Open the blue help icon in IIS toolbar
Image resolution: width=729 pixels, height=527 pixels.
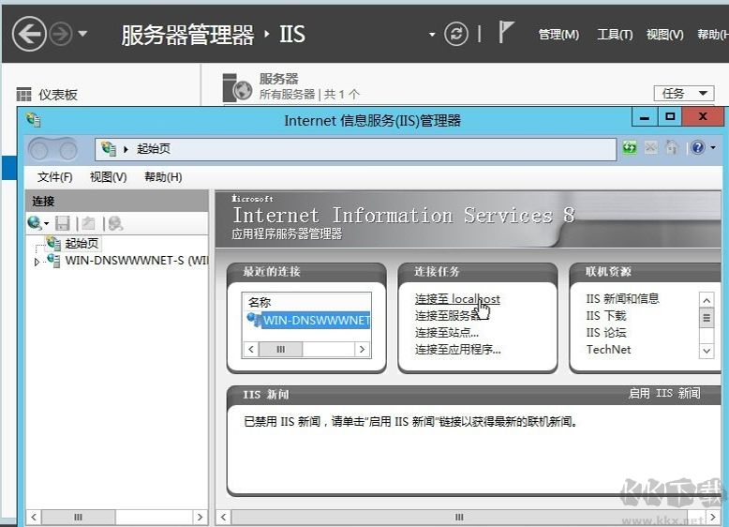[698, 148]
